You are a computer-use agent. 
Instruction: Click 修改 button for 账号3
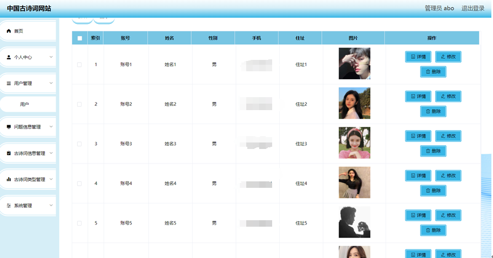448,136
